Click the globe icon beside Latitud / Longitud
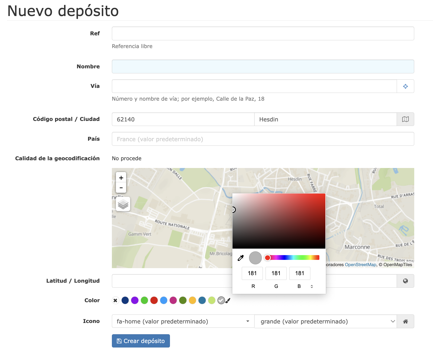Image resolution: width=433 pixels, height=350 pixels. click(x=405, y=281)
